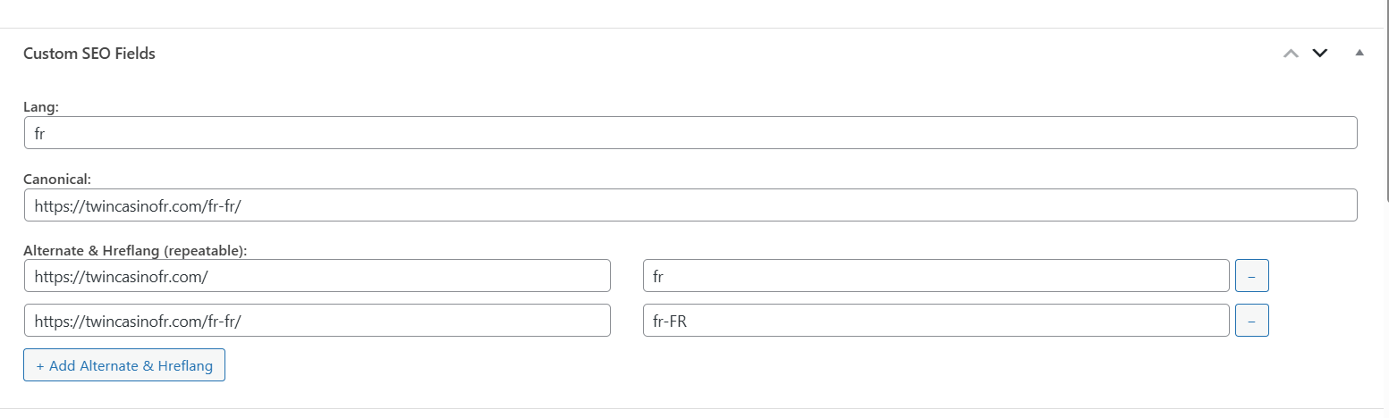Click the scrollbar track below the thumb
The width and height of the screenshot is (1389, 418).
click(1386, 313)
